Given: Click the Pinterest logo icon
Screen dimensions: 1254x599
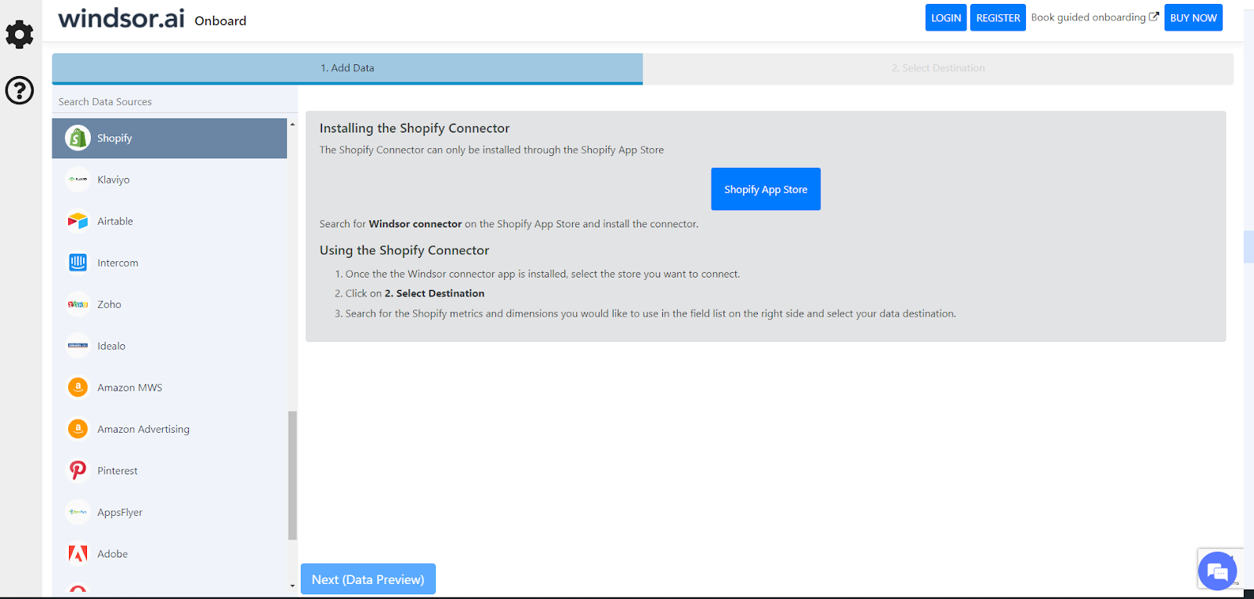Looking at the screenshot, I should pyautogui.click(x=78, y=470).
